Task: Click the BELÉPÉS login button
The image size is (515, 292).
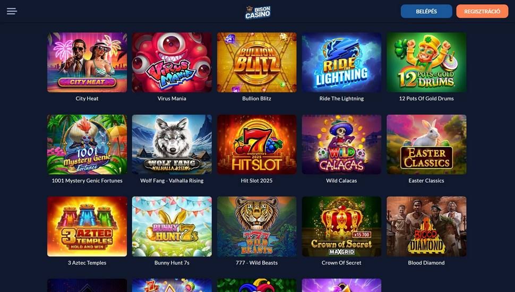Action: point(426,11)
